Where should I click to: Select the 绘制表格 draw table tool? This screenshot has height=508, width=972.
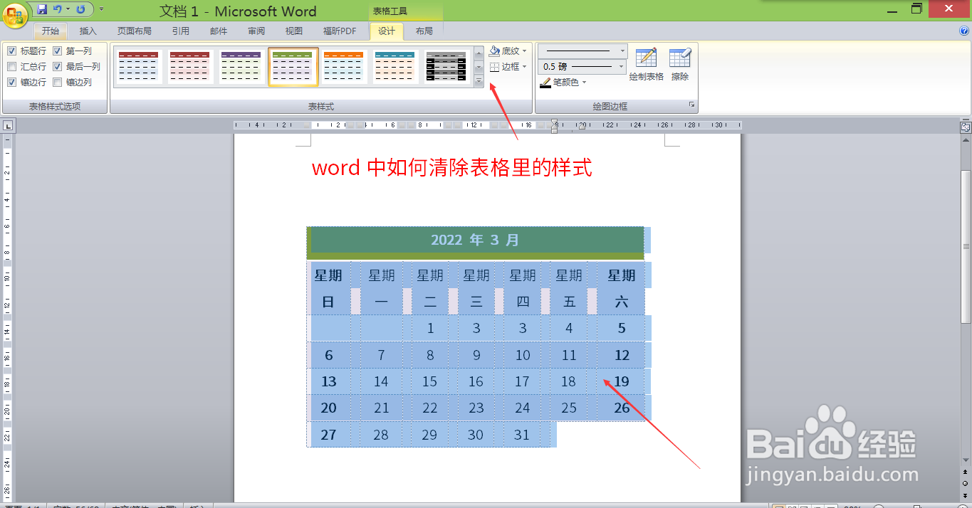point(646,64)
